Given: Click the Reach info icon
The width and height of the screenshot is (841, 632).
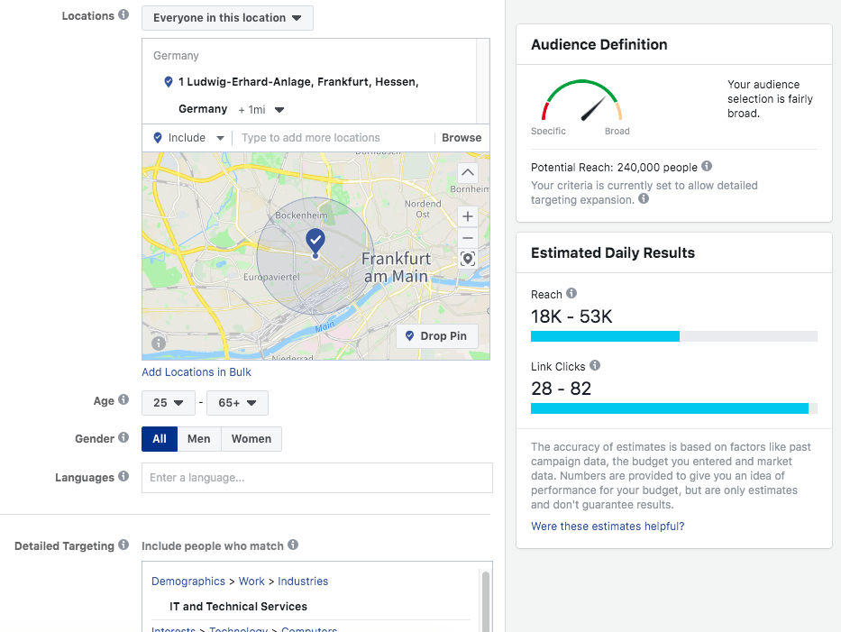Looking at the screenshot, I should click(571, 293).
